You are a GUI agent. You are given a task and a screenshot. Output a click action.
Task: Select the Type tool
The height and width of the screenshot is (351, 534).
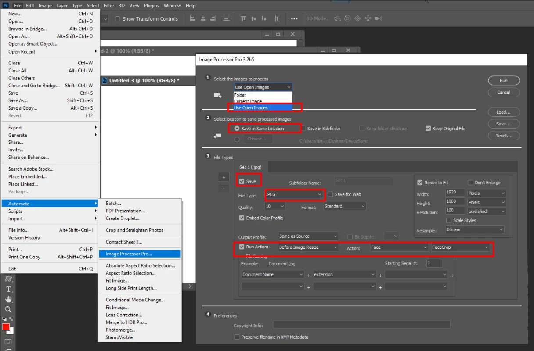pyautogui.click(x=8, y=289)
